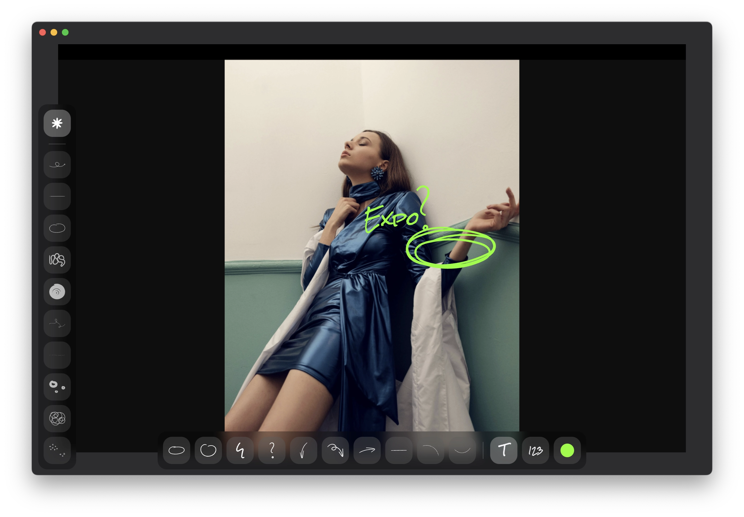Image resolution: width=744 pixels, height=517 pixels.
Task: Choose the scattered blobs brush
Action: click(57, 387)
